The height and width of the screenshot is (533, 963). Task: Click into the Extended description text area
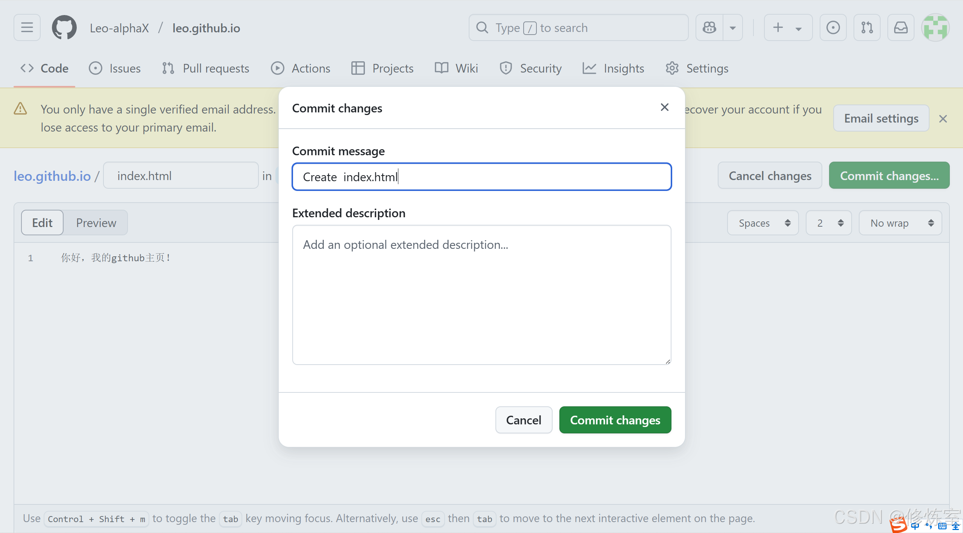point(481,295)
